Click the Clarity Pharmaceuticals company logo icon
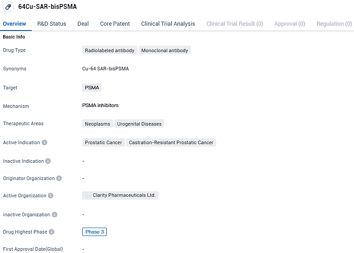The height and width of the screenshot is (253, 354). pos(88,195)
